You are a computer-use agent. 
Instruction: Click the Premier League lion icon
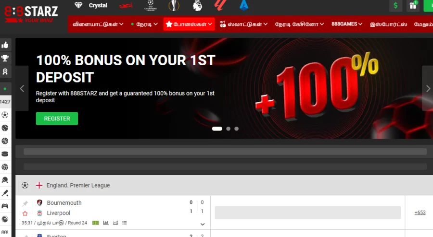coord(197,6)
